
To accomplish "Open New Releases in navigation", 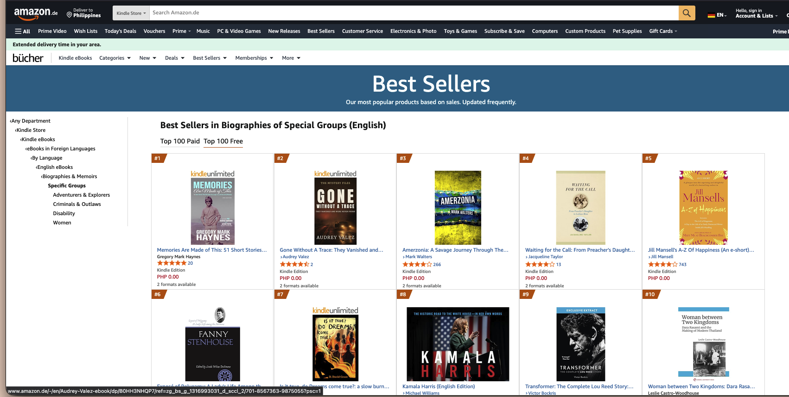I will pos(284,31).
